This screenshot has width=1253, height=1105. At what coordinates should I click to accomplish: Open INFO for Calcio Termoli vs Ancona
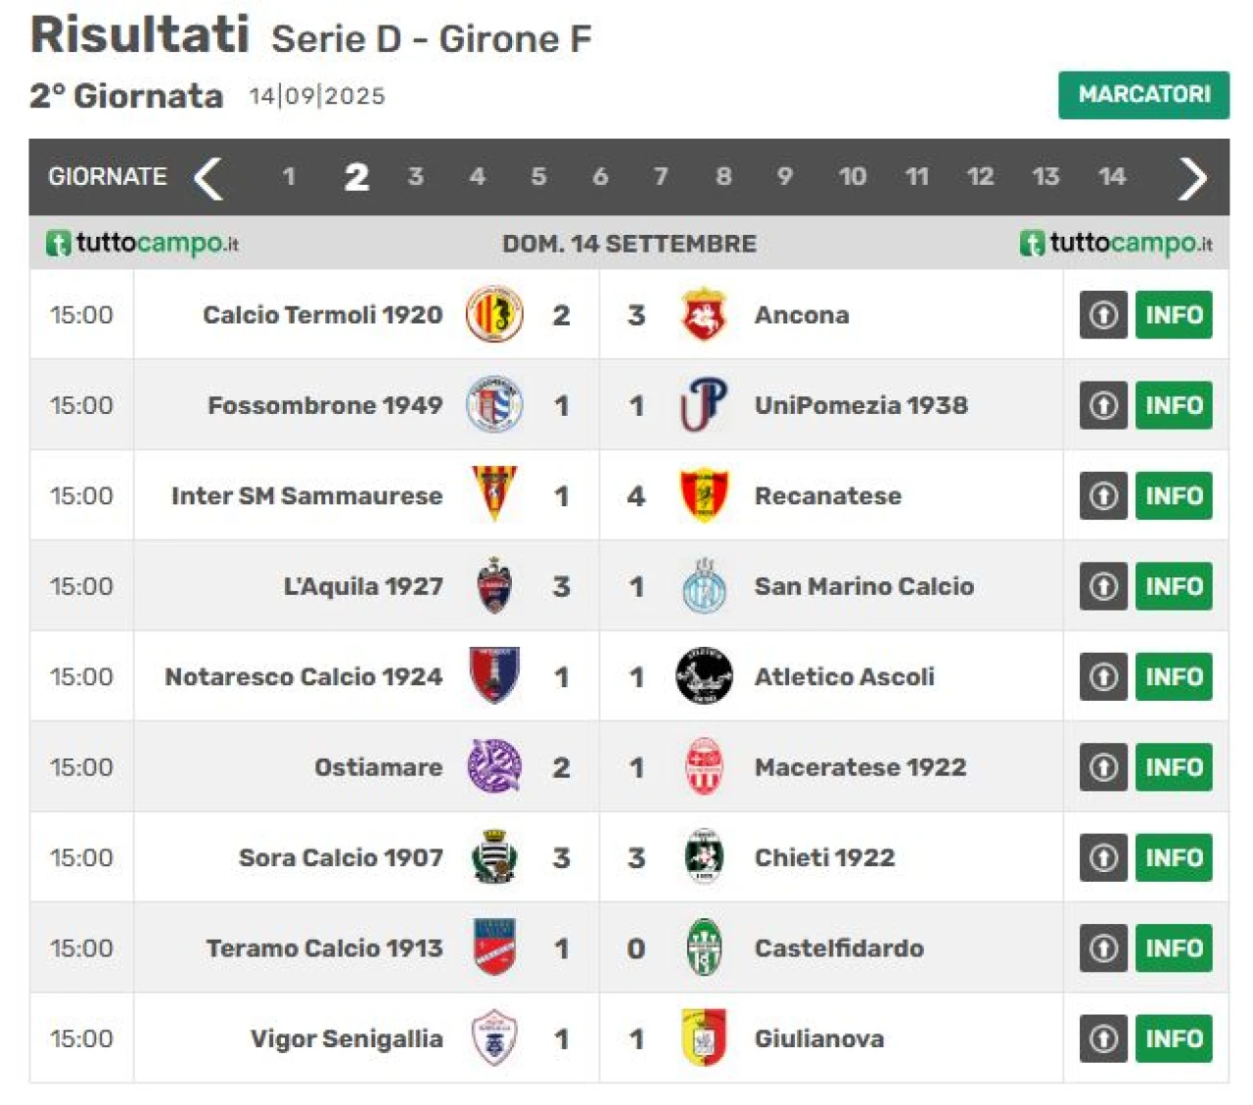point(1174,315)
